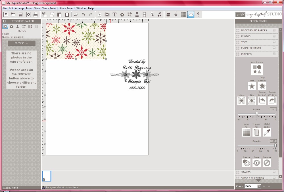Click the Print icon in the toolbar

pos(35,15)
